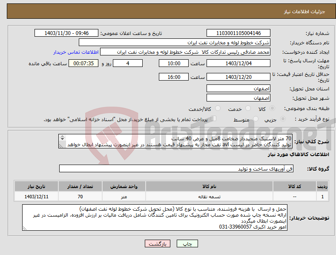
Task: Click the تاریخ نیاز column header
Action: click(36, 186)
